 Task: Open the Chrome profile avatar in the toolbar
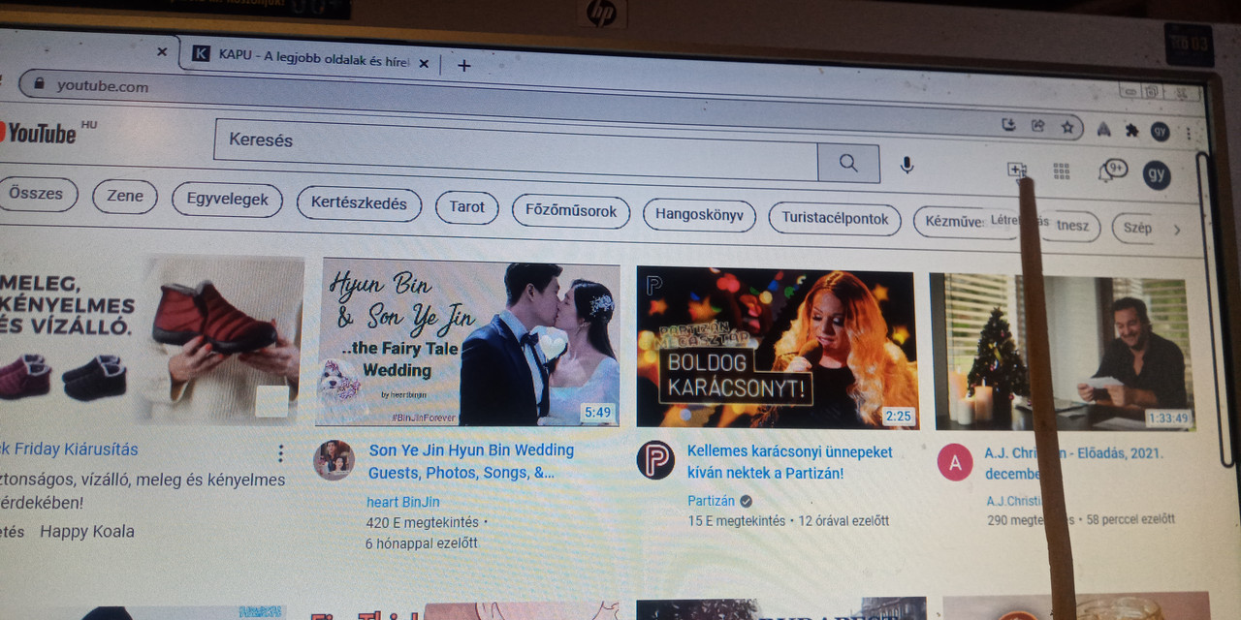pyautogui.click(x=1160, y=131)
